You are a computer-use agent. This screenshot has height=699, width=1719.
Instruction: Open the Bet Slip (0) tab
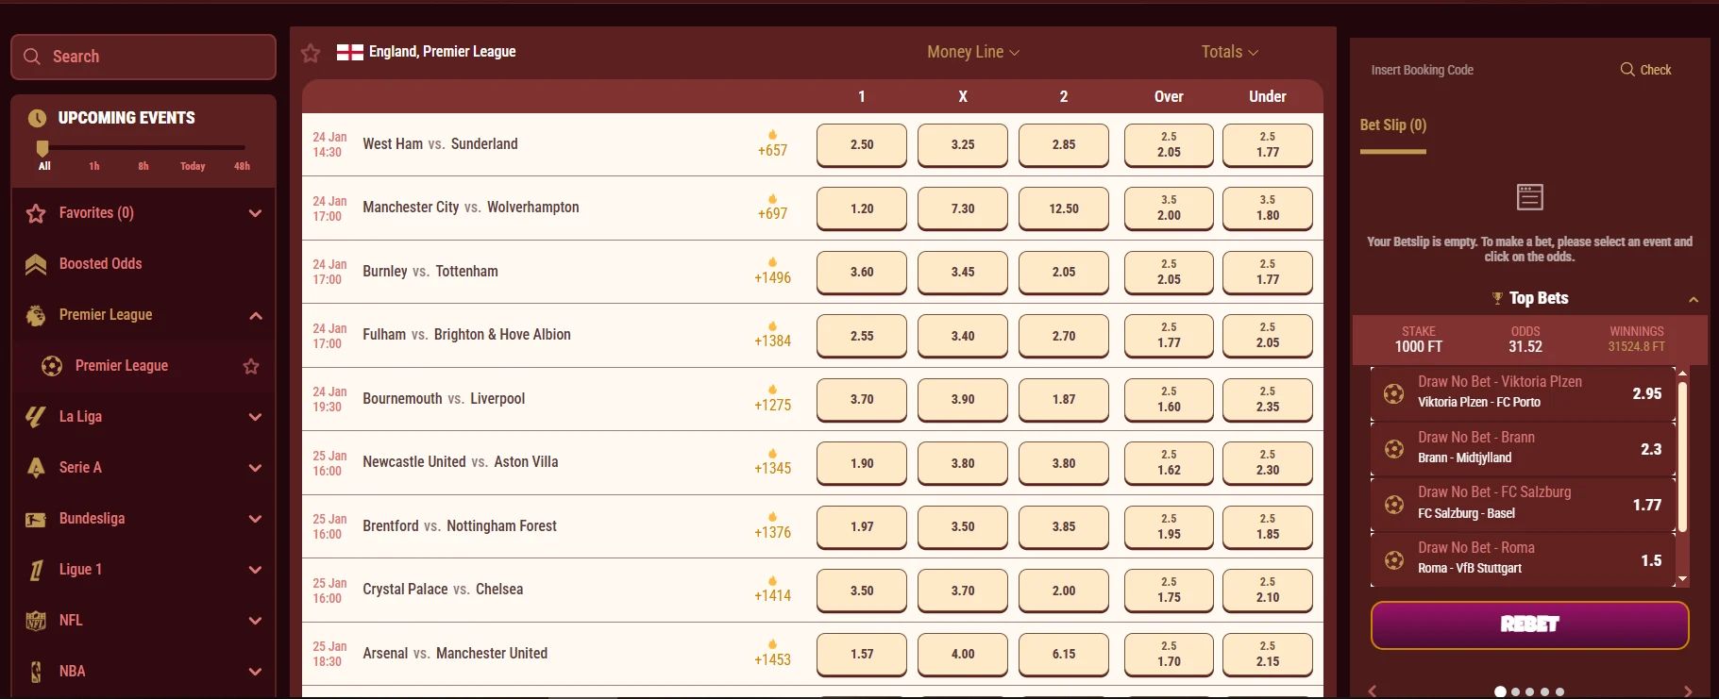pos(1392,125)
